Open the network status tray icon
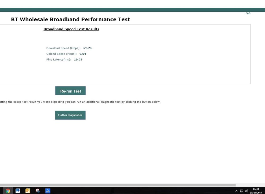This screenshot has height=194, width=265. [x=242, y=191]
